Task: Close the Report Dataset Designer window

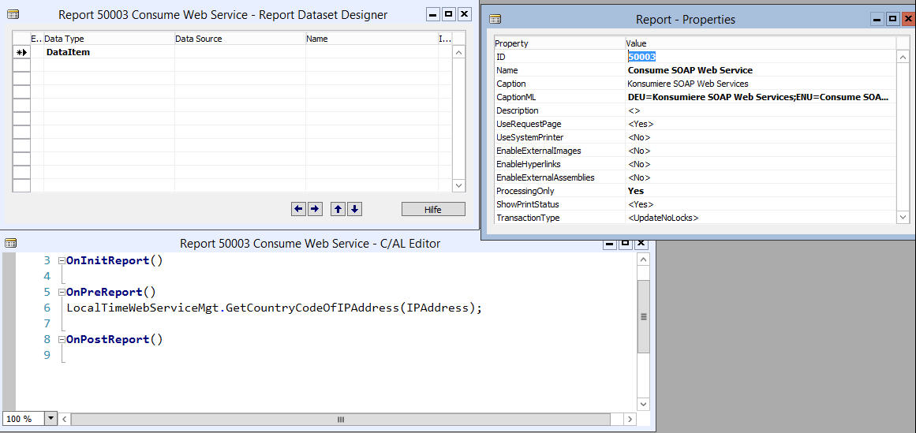Action: point(465,14)
